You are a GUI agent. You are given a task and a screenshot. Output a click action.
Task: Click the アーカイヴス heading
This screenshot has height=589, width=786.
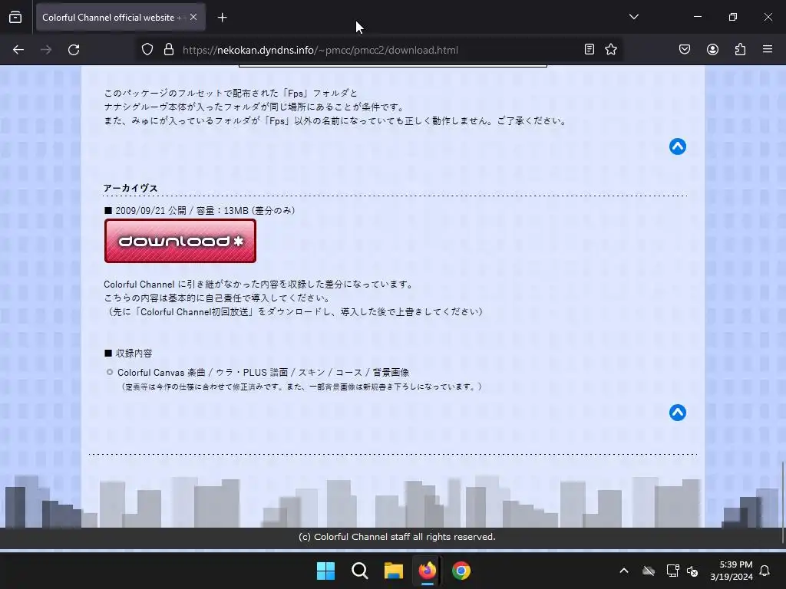pyautogui.click(x=130, y=189)
